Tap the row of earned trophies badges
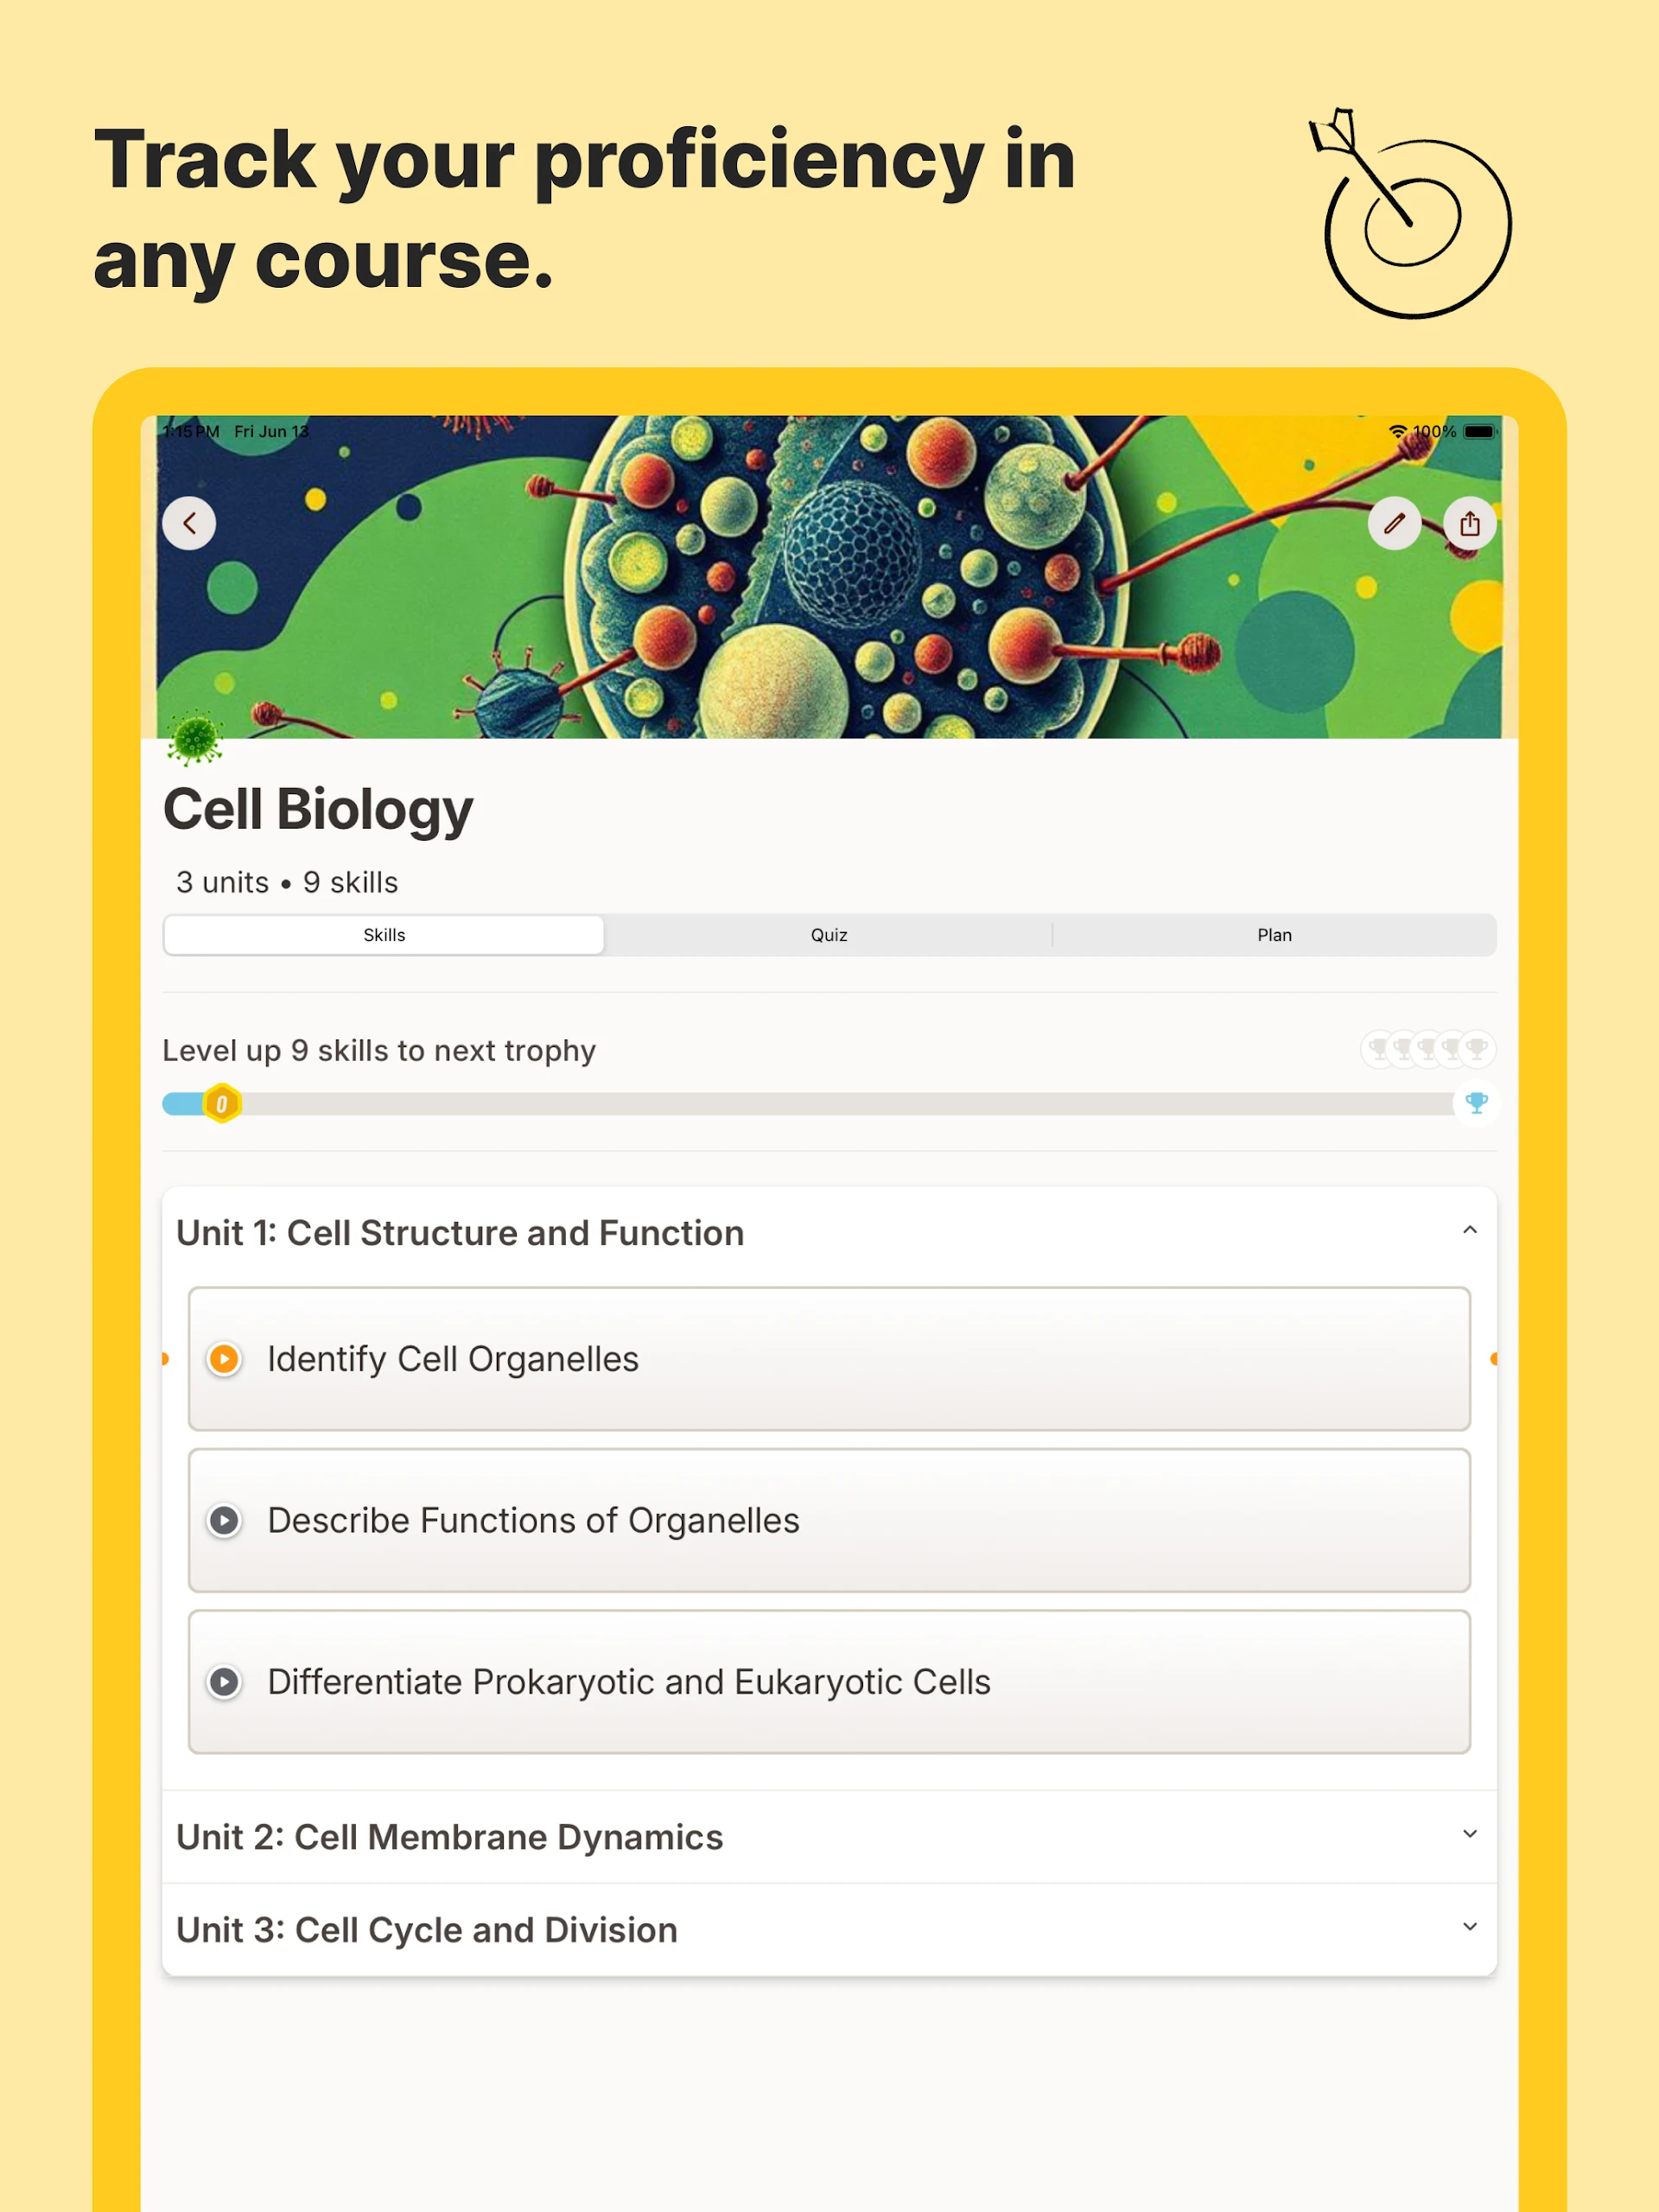The width and height of the screenshot is (1659, 2212). (1427, 1049)
